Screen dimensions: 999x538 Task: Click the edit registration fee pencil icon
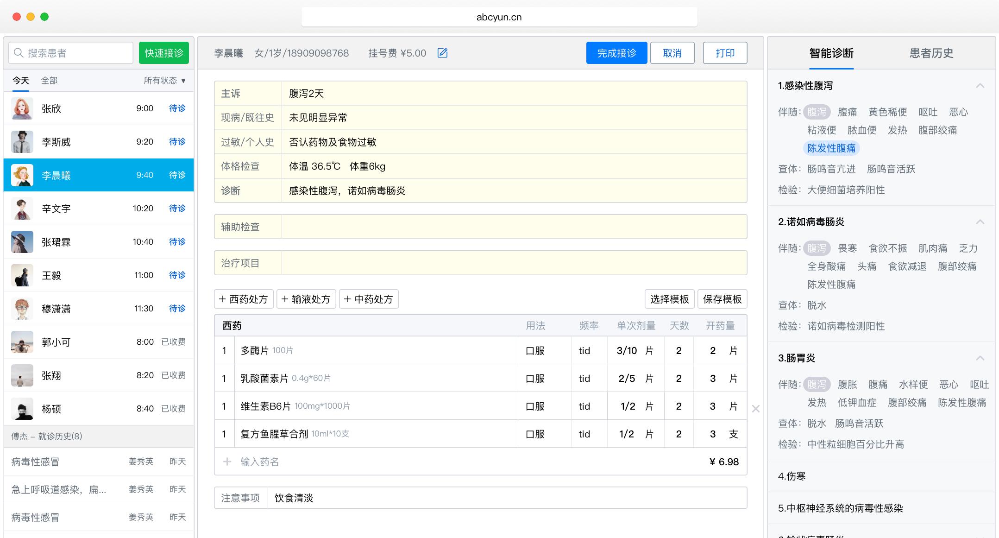coord(442,53)
